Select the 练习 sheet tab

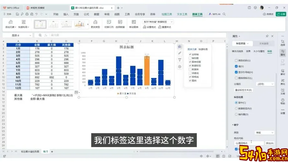click(x=46, y=152)
